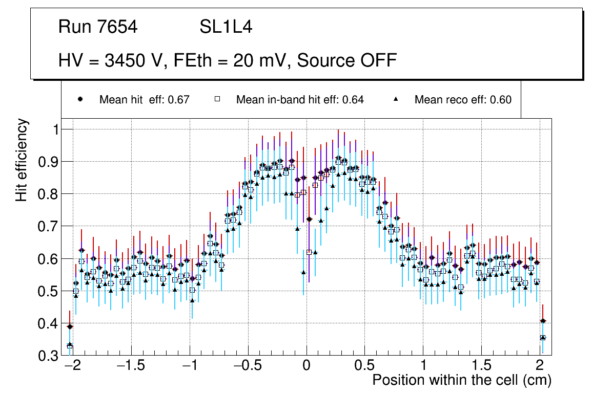Screen dimensions: 613x395
Task: Select the 'Position within the cell (cm)' axis title
Action: [461, 380]
